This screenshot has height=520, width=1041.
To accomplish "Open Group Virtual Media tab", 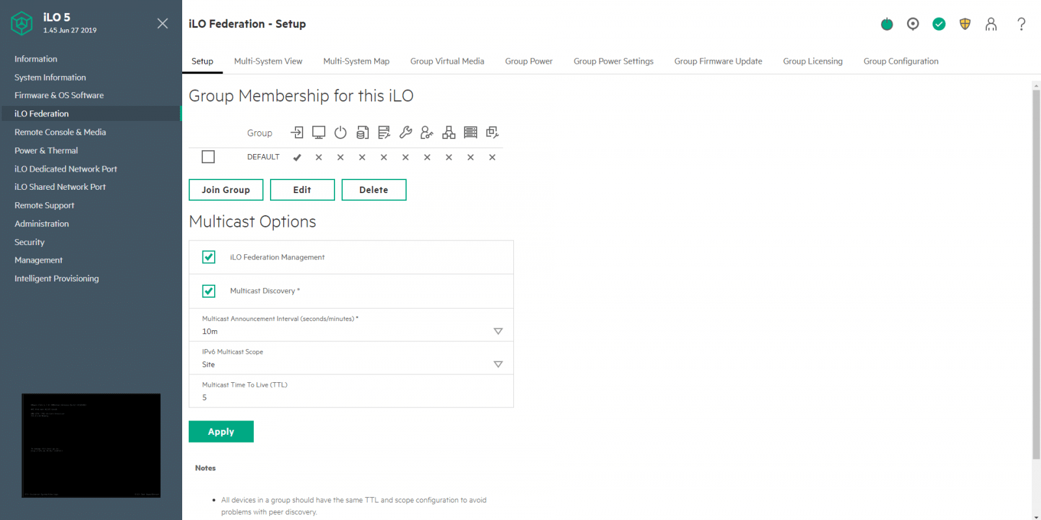I will (447, 61).
